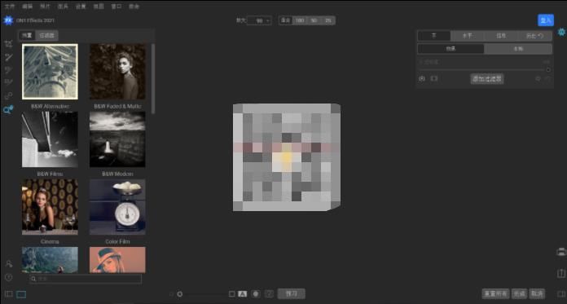Click the 适合 fit zoom button
The width and height of the screenshot is (567, 304).
coord(286,20)
